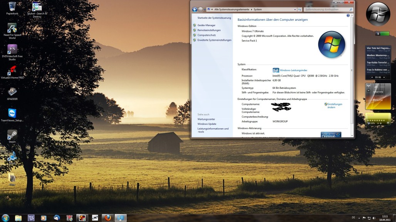Open Remoteeinstellungen in the sidebar
The image size is (396, 222).
[x=209, y=30]
